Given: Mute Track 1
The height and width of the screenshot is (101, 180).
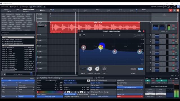Looking at the screenshot, I should [173, 26].
